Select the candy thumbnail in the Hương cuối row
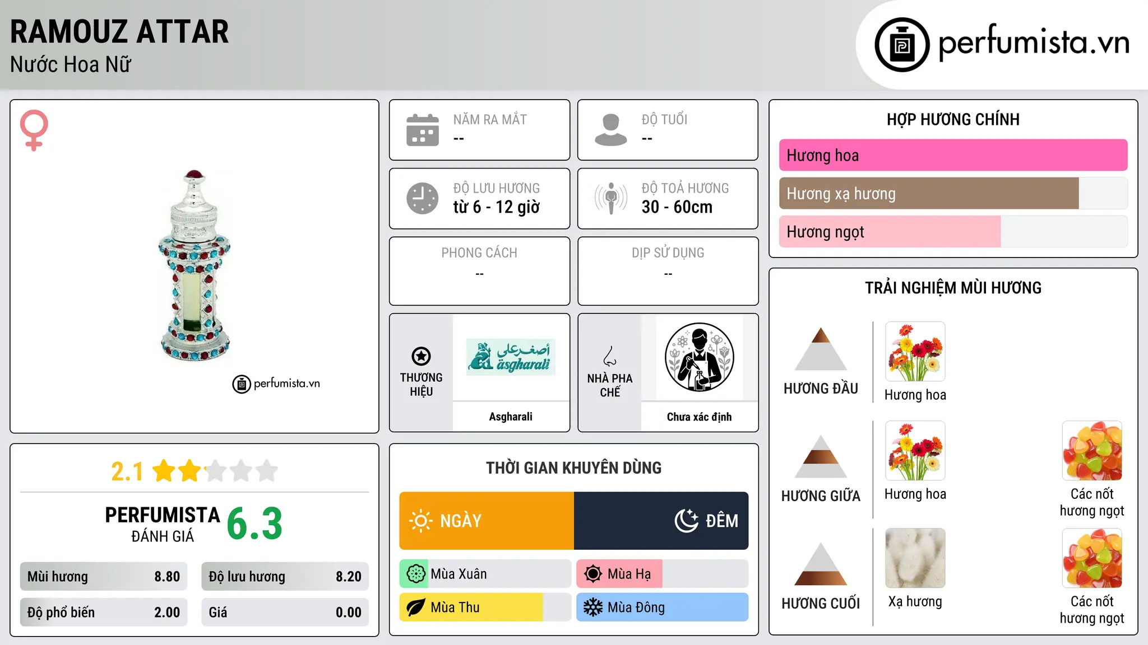Viewport: 1148px width, 645px height. coord(1092,558)
